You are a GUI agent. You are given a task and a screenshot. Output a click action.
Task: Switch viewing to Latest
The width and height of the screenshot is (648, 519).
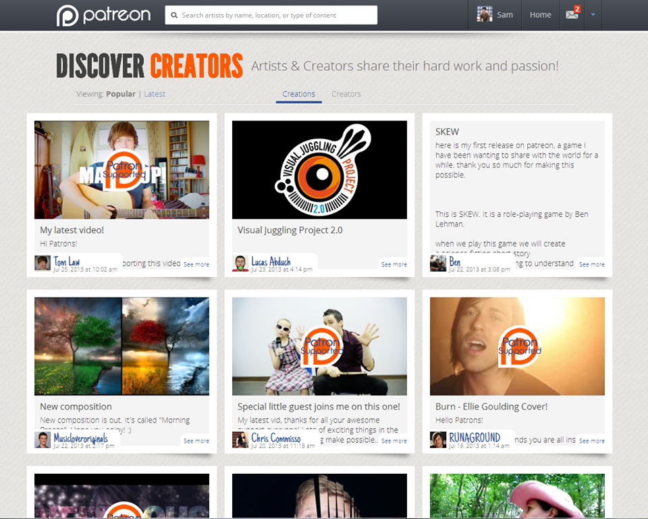pyautogui.click(x=155, y=94)
